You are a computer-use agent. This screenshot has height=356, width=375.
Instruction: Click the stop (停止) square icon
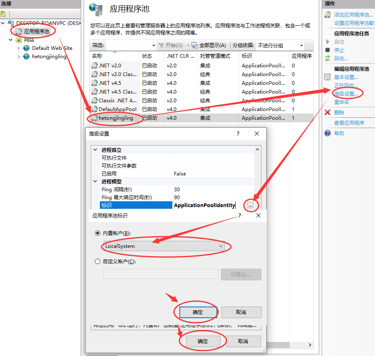(x=328, y=50)
